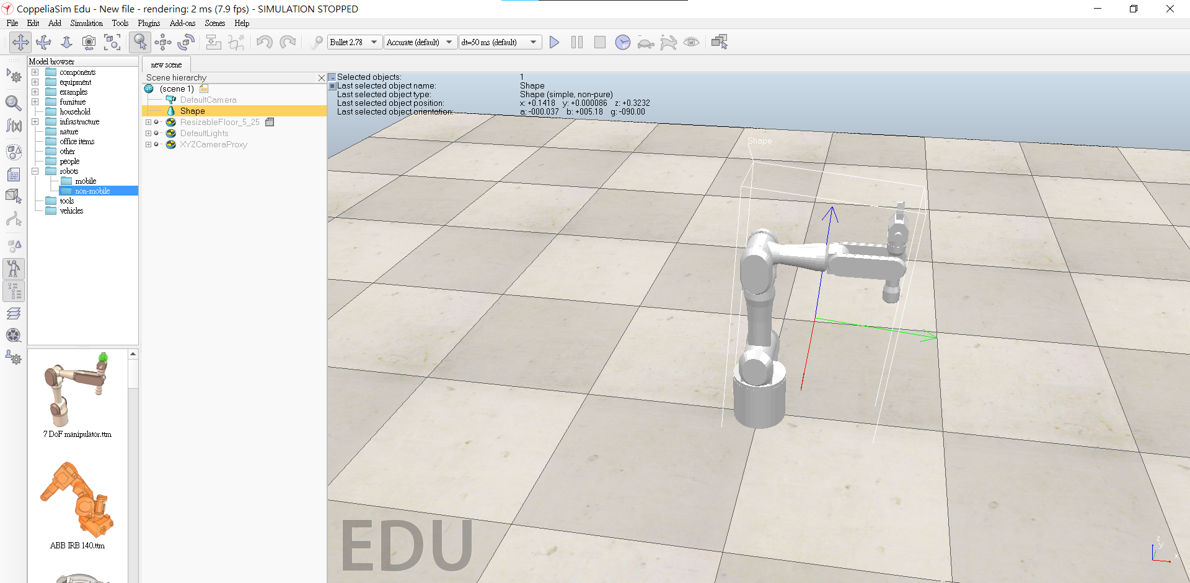Click transfer DNA toolbar icon

pos(236,42)
